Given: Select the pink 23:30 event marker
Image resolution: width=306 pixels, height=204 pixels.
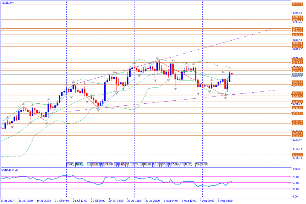Looking at the screenshot, I should pyautogui.click(x=94, y=164).
